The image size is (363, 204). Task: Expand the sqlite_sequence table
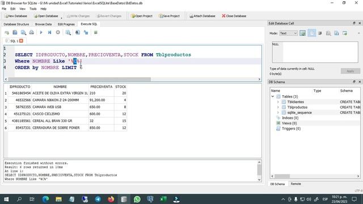point(278,112)
